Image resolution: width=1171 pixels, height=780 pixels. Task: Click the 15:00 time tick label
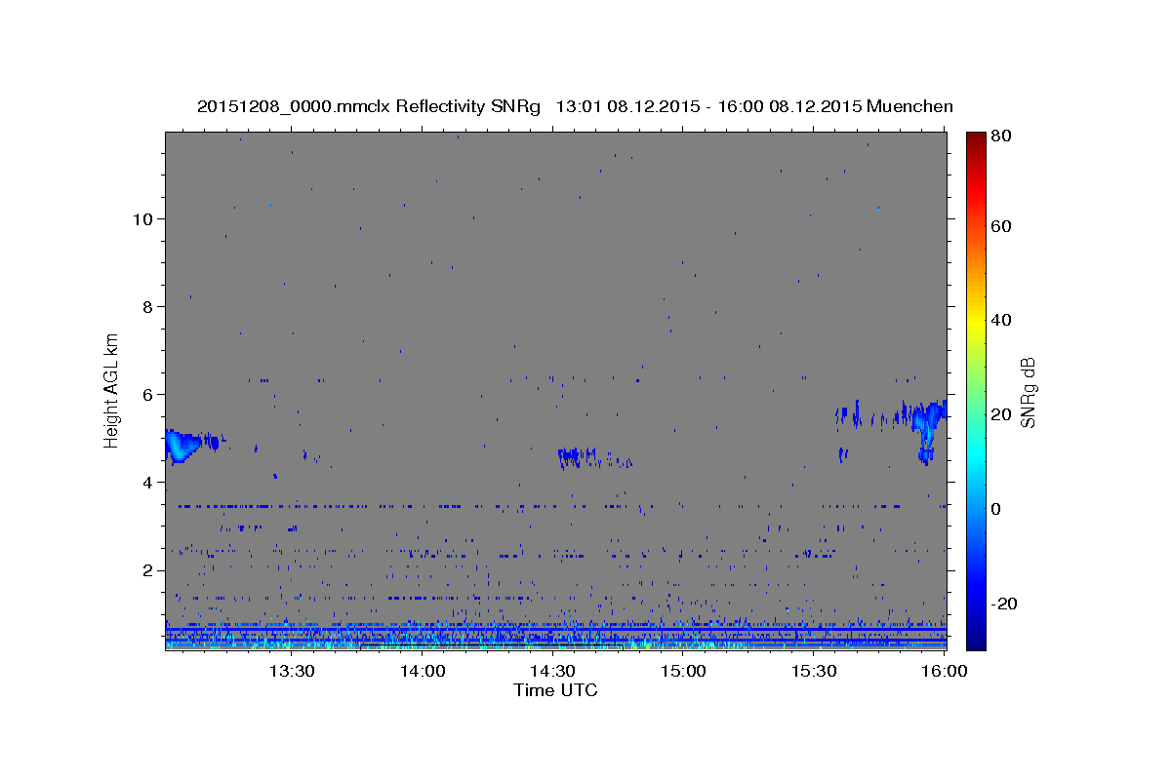pyautogui.click(x=683, y=671)
